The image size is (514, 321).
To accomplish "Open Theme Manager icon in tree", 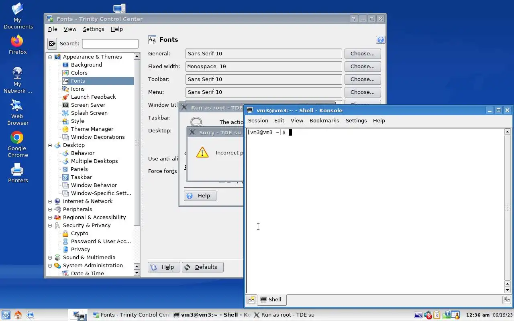I will [65, 129].
